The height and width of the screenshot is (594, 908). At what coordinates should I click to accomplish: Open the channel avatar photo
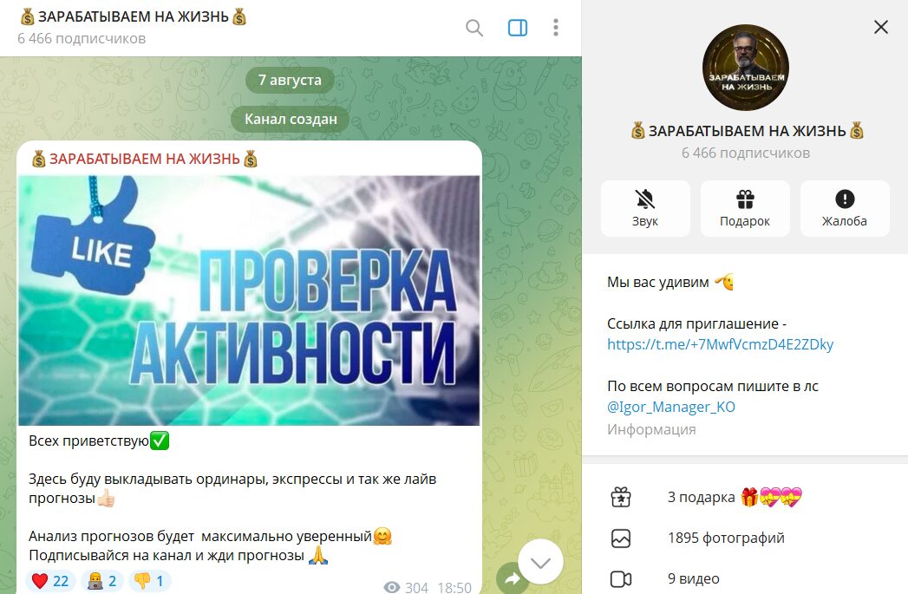(745, 67)
